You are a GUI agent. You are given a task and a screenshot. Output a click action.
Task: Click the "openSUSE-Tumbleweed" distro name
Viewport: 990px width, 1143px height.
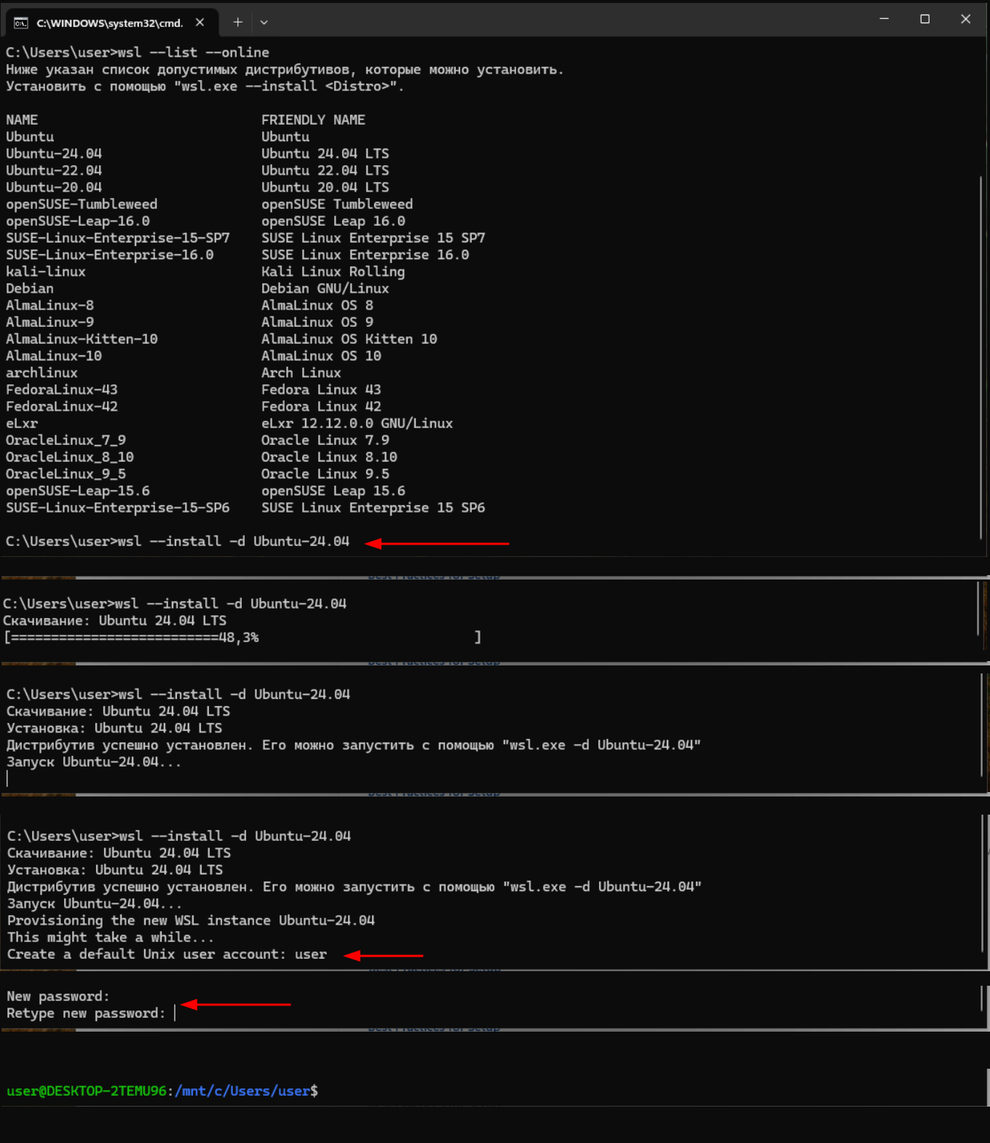pos(82,204)
